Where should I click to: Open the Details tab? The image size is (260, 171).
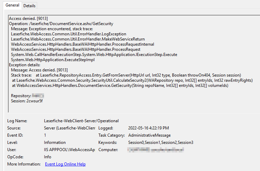click(30, 6)
